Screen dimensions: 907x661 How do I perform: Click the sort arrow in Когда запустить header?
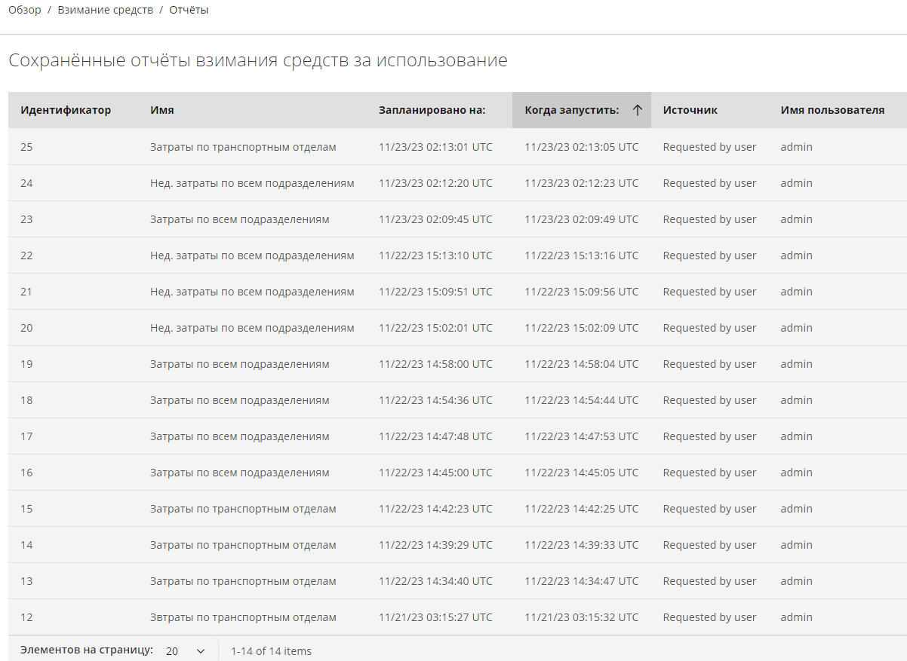(637, 110)
